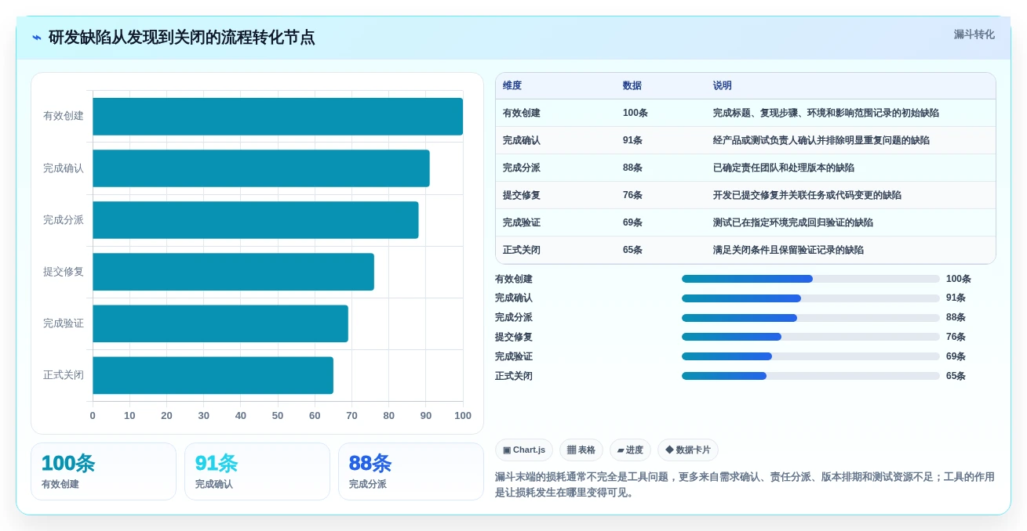Click the 有效创建 progress bar showing 100条

[810, 279]
